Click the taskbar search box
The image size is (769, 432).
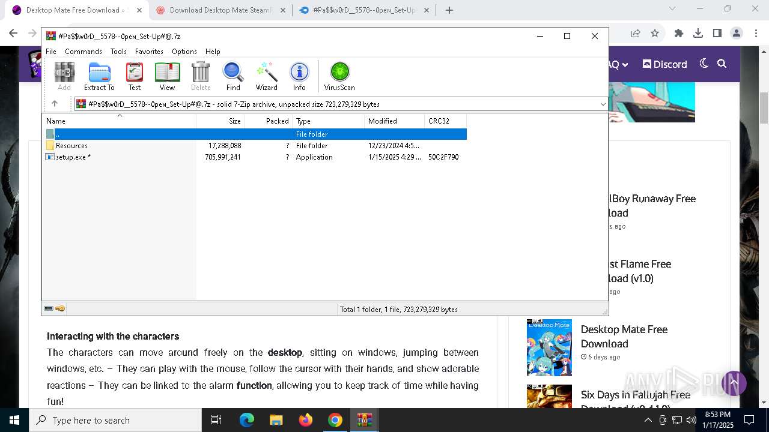pos(115,420)
